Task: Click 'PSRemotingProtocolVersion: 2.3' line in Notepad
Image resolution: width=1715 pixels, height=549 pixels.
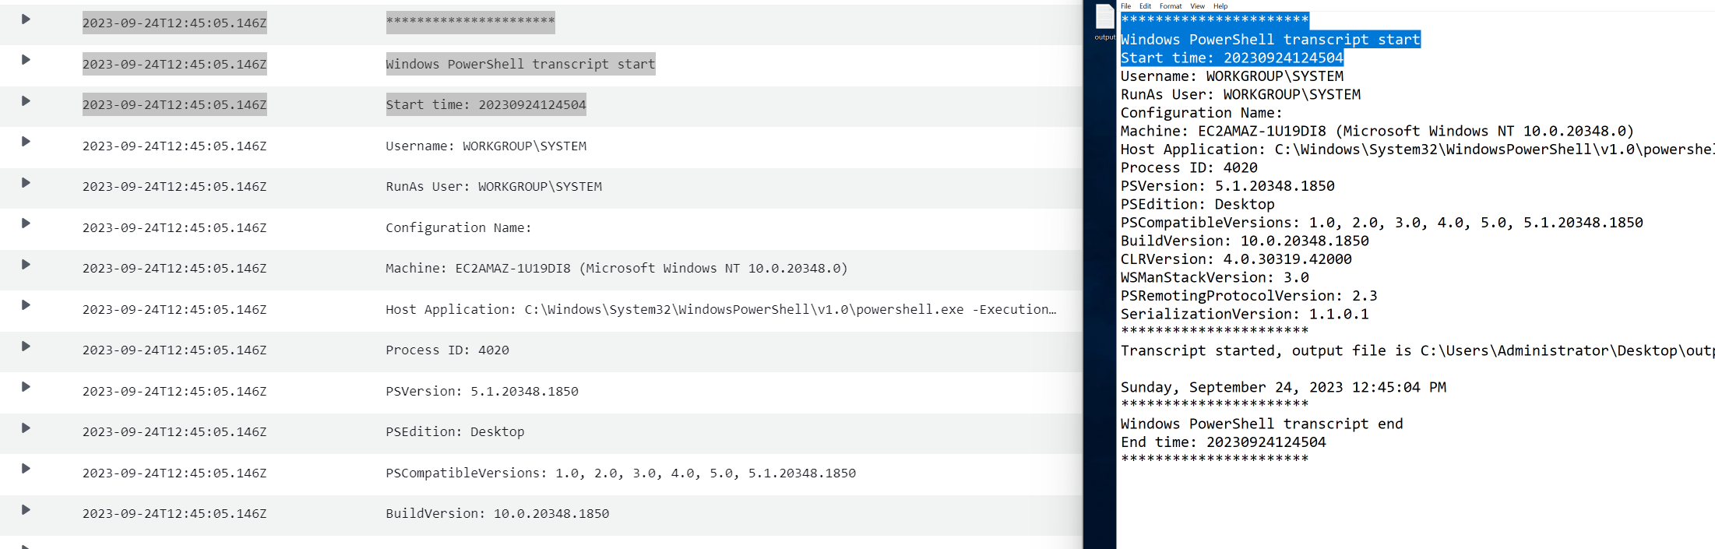Action: [1249, 295]
